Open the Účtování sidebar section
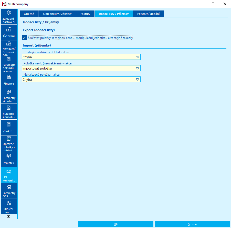This screenshot has height=228, width=231. pyautogui.click(x=9, y=32)
